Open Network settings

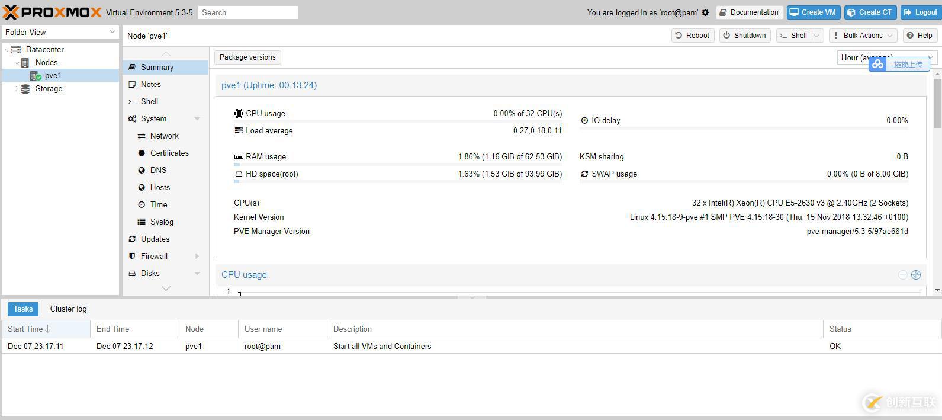165,136
